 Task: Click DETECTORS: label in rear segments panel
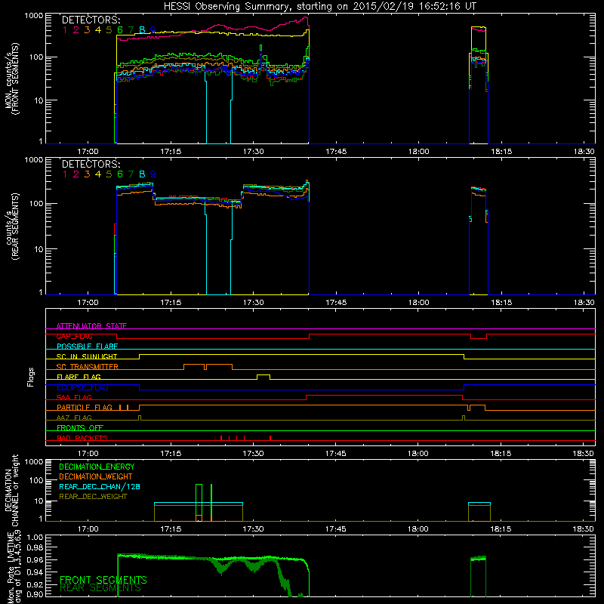(91, 164)
